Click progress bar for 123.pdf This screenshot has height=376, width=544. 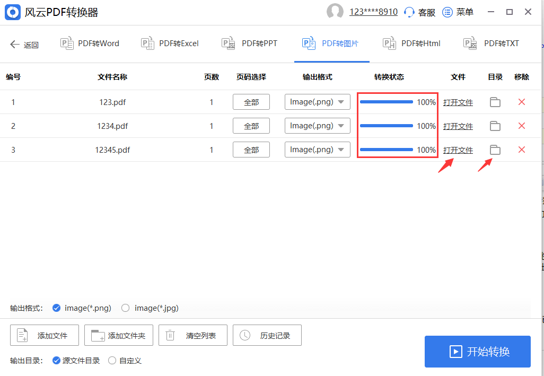[387, 102]
